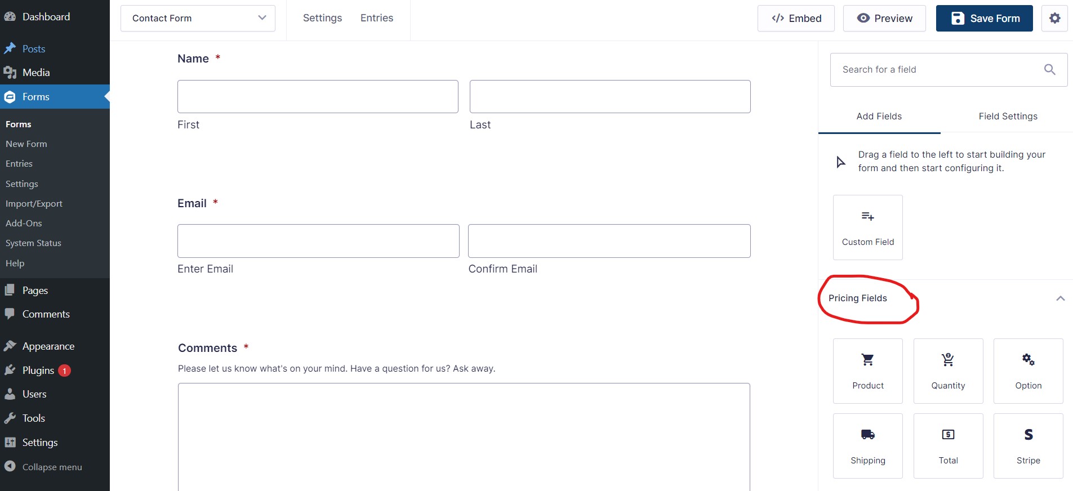Viewport: 1073px width, 491px height.
Task: Click the Save Form button
Action: point(984,18)
